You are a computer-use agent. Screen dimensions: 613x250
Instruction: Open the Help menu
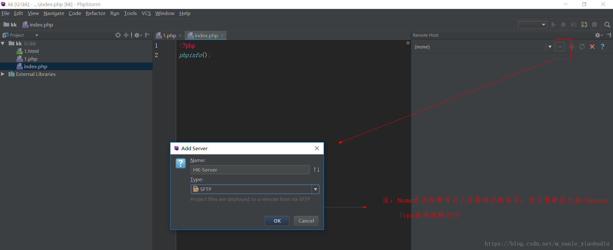pos(185,13)
